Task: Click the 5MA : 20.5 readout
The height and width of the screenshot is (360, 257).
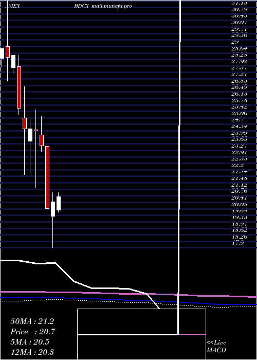Action: (x=30, y=342)
